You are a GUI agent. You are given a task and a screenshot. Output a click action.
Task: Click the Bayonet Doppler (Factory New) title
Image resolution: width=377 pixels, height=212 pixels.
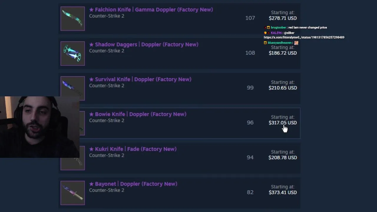point(136,184)
